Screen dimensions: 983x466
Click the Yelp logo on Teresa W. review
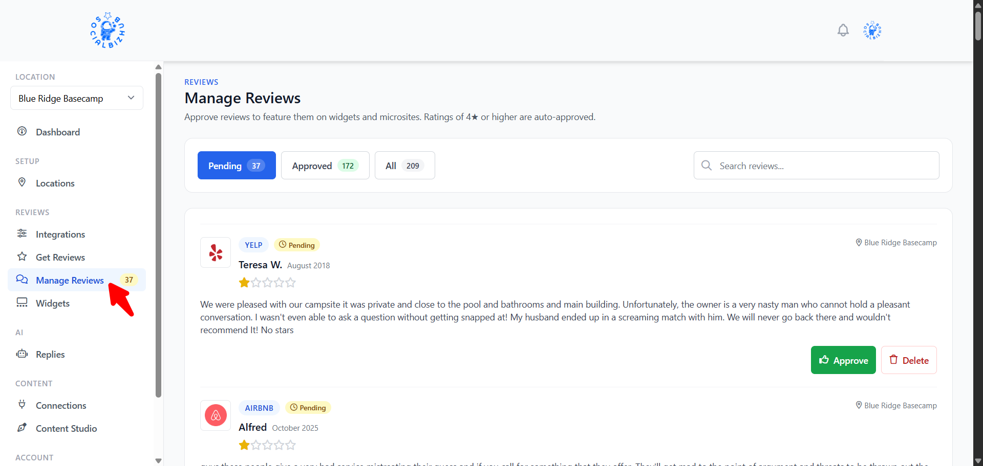pyautogui.click(x=216, y=252)
